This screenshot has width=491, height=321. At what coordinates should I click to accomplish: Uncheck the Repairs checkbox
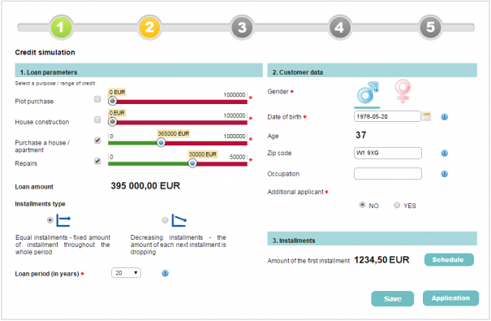97,161
